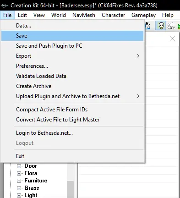
Task: Expand the Furniture tree node
Action: (x=19, y=181)
